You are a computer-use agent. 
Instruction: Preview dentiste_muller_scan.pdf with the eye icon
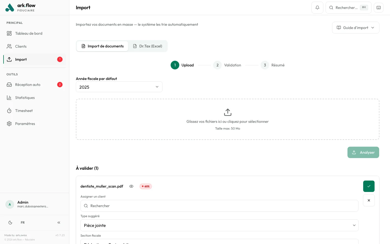coord(131,186)
